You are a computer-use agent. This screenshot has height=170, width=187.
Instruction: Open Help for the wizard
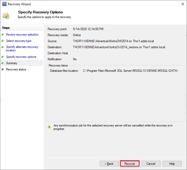(x=172, y=163)
